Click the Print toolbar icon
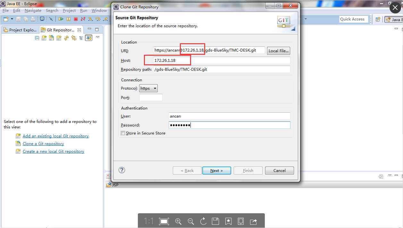Viewport: 403px width, 228px height. (x=32, y=19)
